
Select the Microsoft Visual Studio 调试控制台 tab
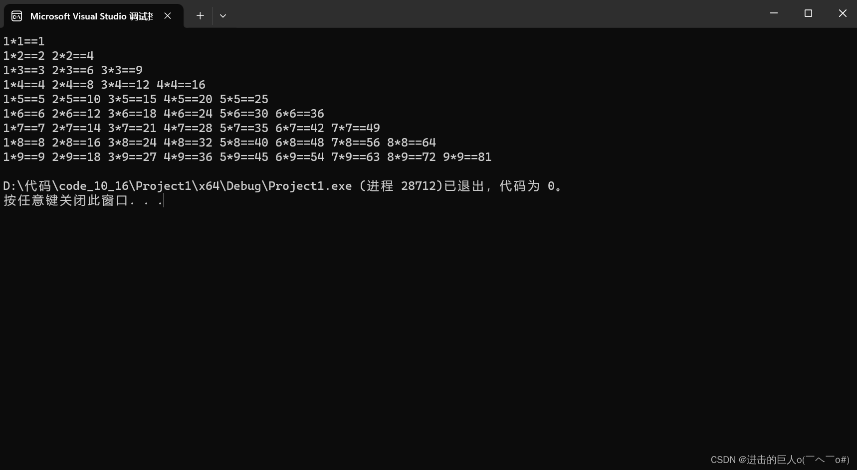[x=90, y=15]
